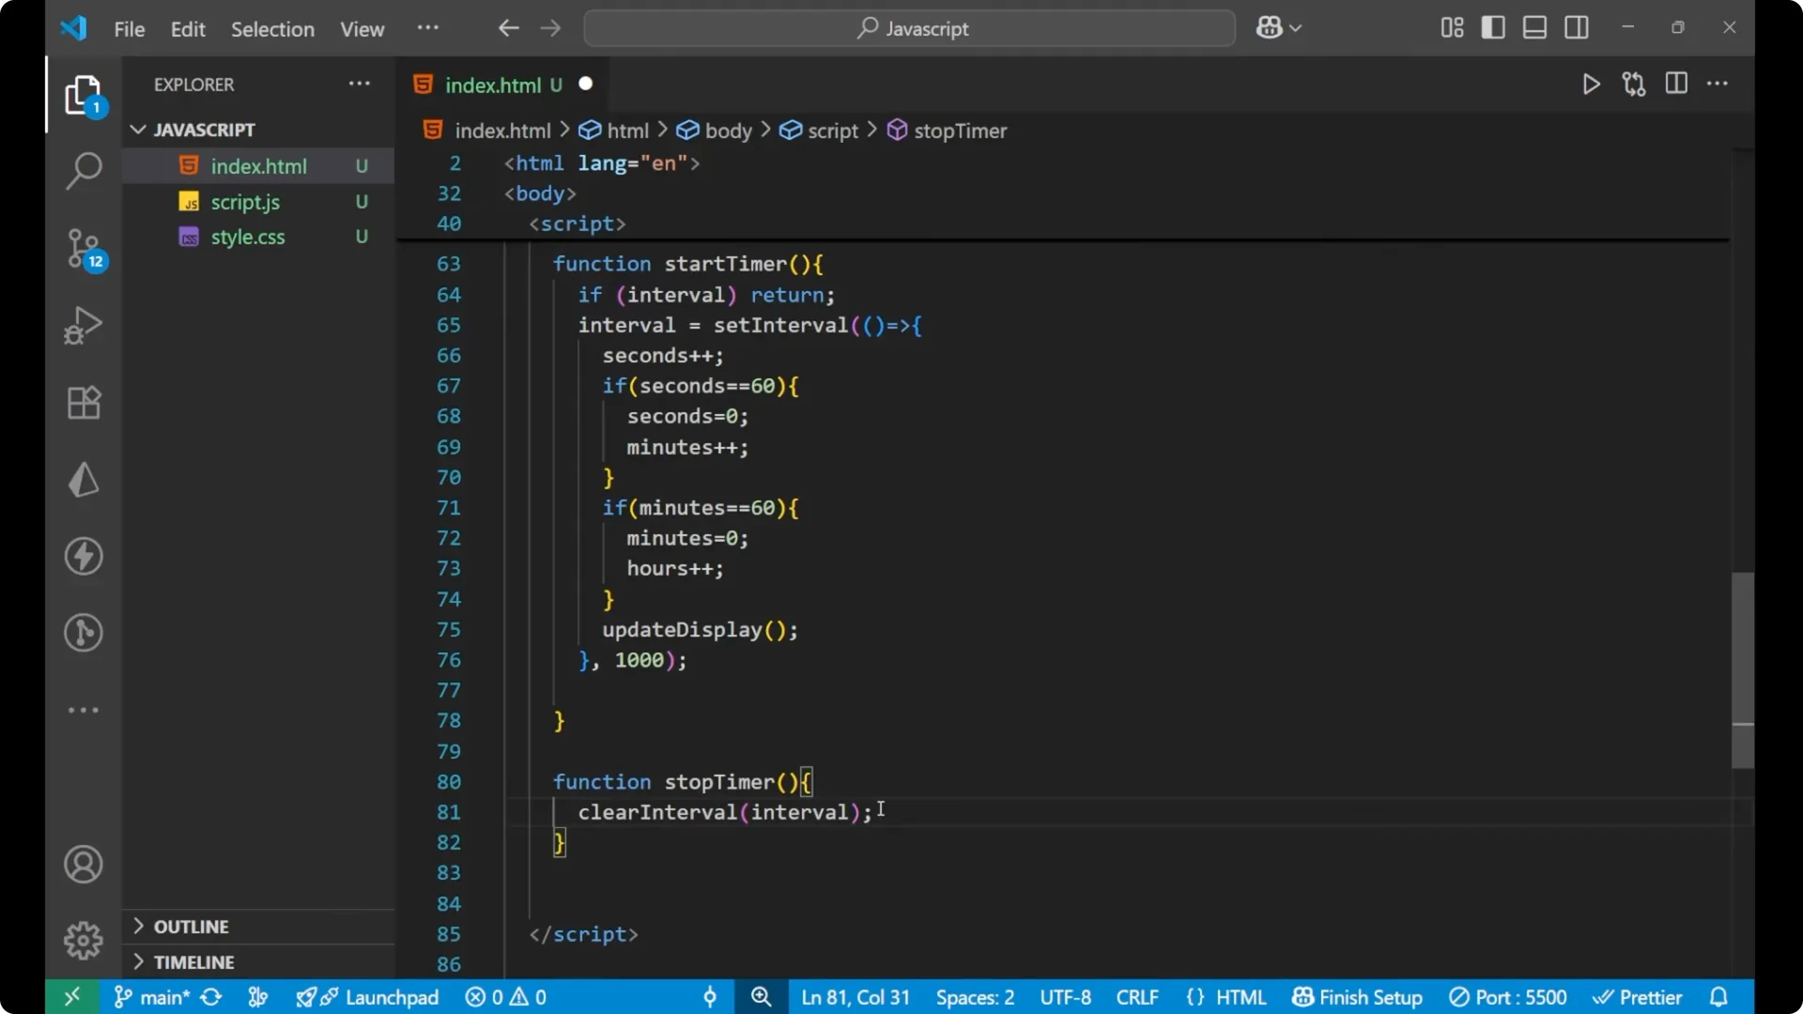Open Source Control showing 12 pending changes
The height and width of the screenshot is (1014, 1803).
click(x=84, y=248)
